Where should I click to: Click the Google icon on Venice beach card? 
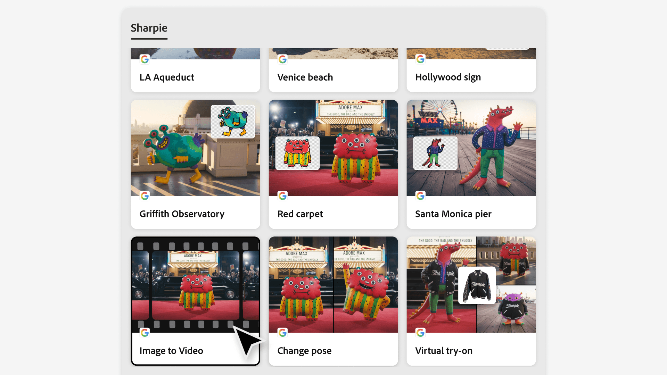pyautogui.click(x=282, y=59)
